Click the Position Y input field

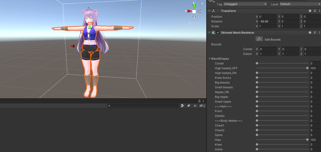[290, 17]
